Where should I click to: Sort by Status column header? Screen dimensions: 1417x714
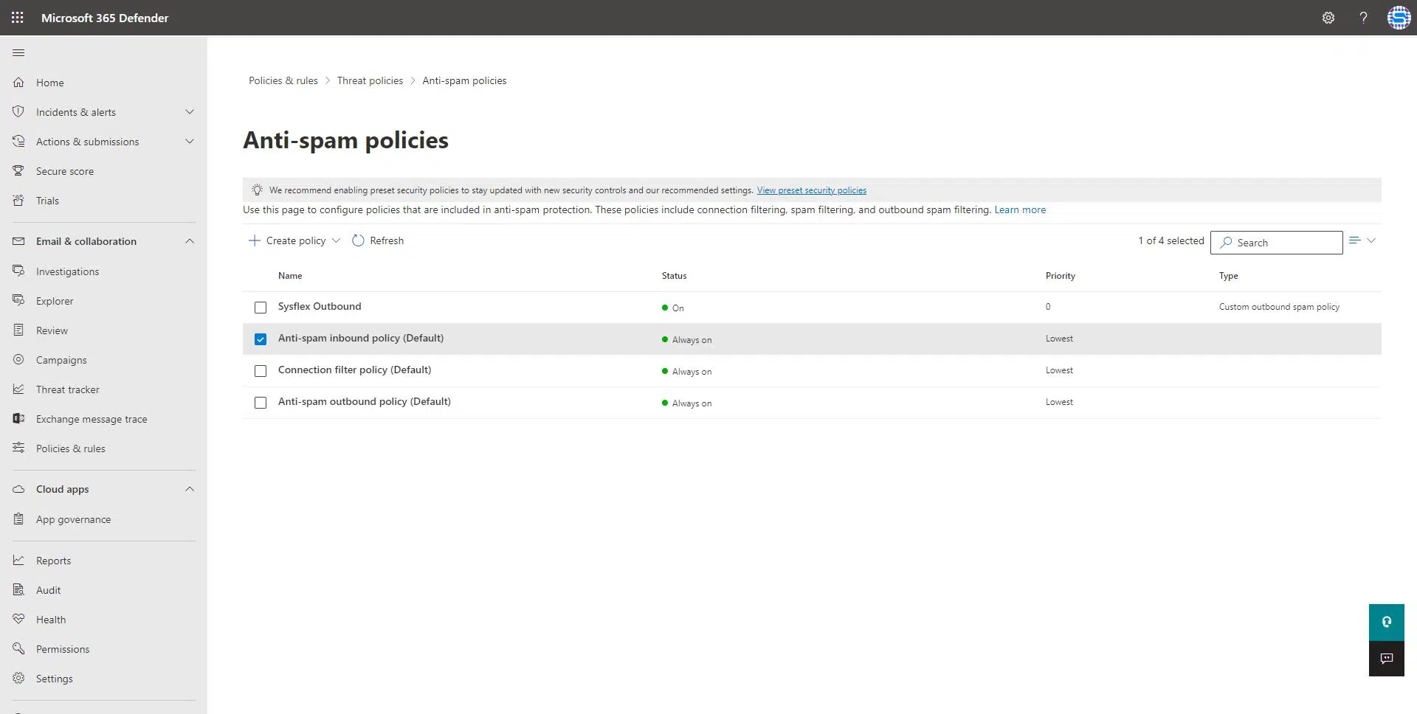[674, 276]
